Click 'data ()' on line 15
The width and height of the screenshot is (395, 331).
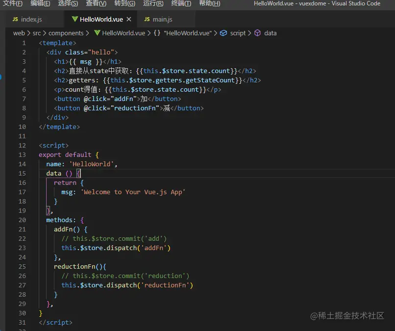pos(59,174)
